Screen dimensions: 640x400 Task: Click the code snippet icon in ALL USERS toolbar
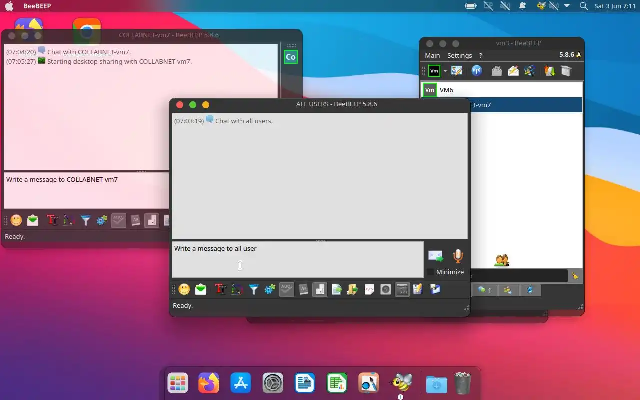tap(369, 289)
